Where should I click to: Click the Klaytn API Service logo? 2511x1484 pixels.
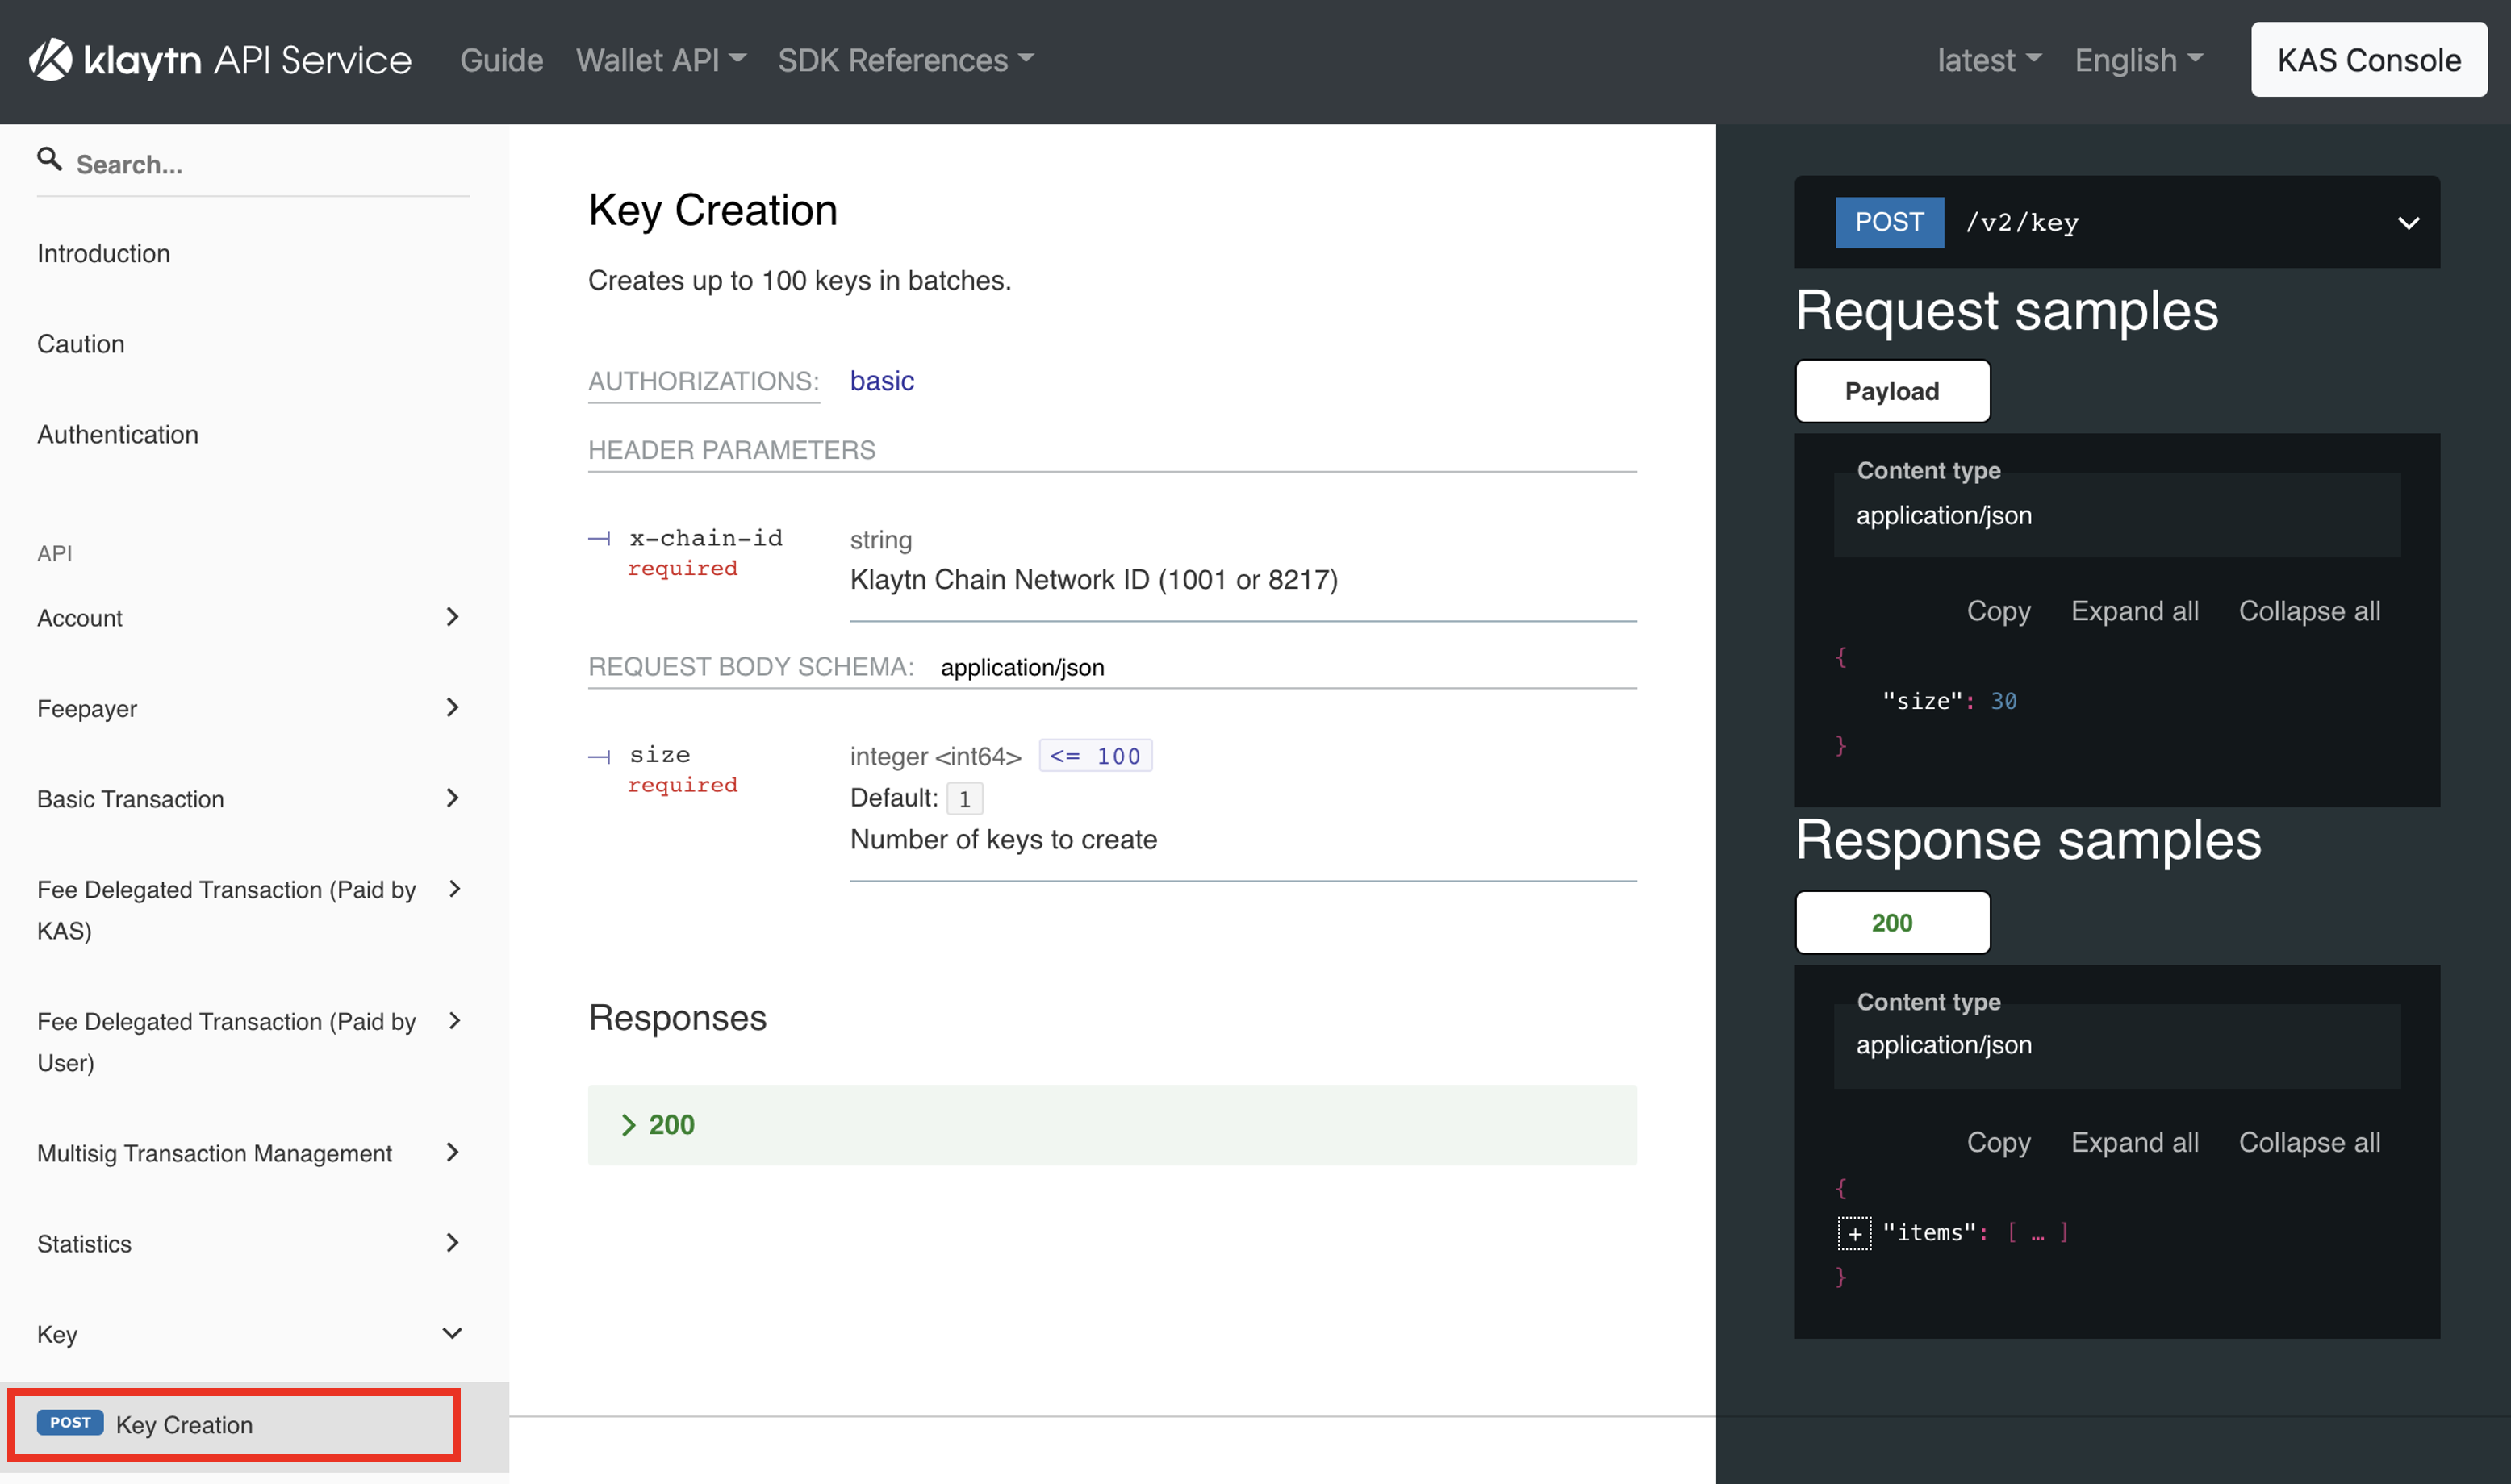pos(220,60)
